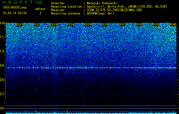This screenshot has height=114, width=179.
Task: Click the time marker 0036
Action: coord(105,25)
